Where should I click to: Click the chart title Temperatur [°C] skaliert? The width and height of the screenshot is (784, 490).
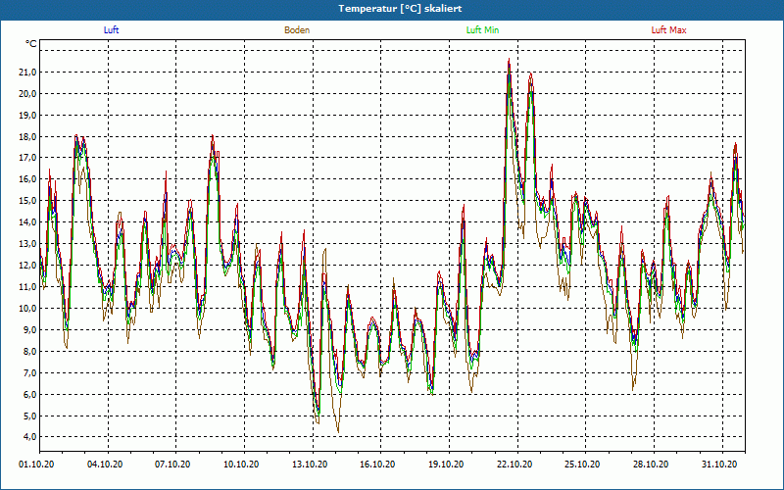[x=400, y=9]
